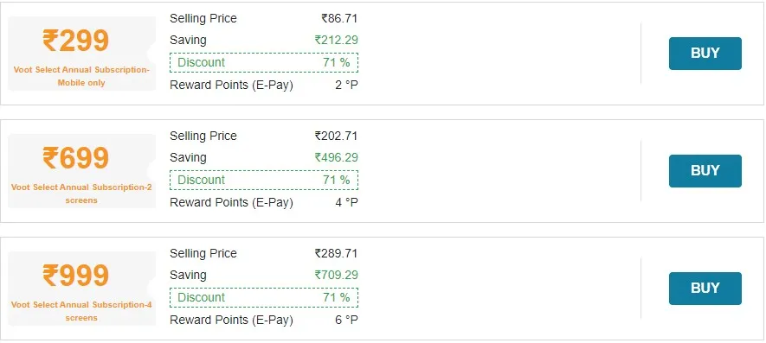The image size is (766, 343).
Task: Click the 71% Discount box for ₹999 plan
Action: tap(264, 297)
